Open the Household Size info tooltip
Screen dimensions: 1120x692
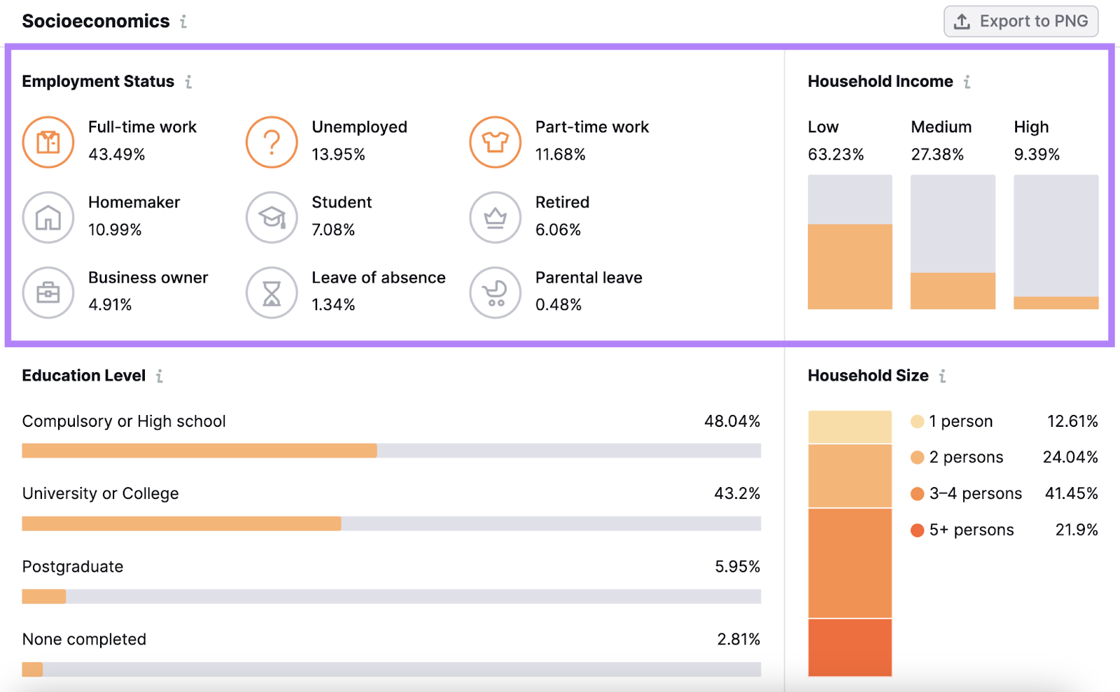pyautogui.click(x=943, y=376)
